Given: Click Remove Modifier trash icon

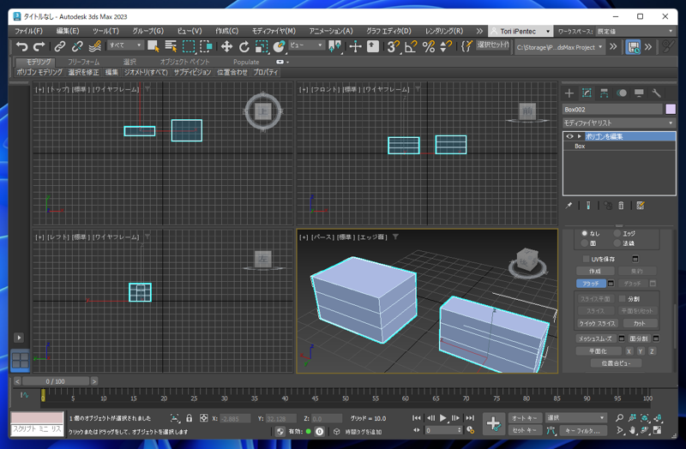Looking at the screenshot, I should (x=621, y=206).
